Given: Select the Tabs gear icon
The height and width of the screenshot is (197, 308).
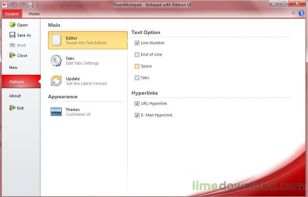Looking at the screenshot, I should 56,61.
